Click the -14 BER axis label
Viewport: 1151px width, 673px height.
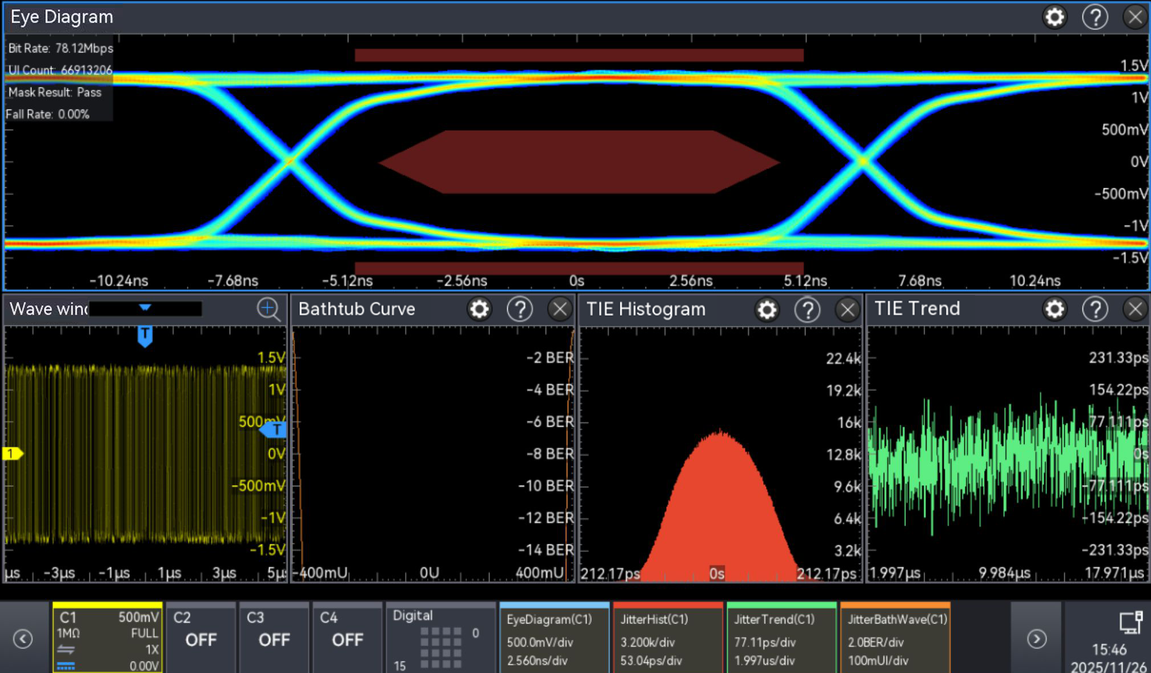(546, 550)
